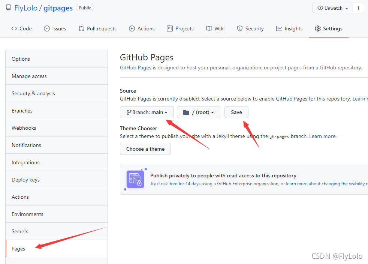Click Learn more in Theme Chooser
This screenshot has height=264, width=368.
pos(322,136)
